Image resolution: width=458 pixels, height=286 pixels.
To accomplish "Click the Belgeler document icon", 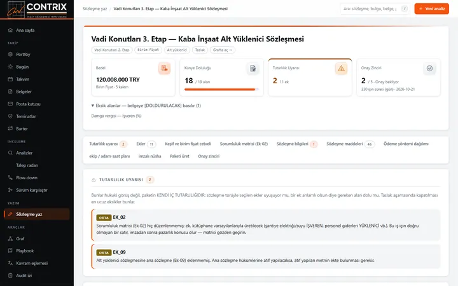I will [x=10, y=92].
